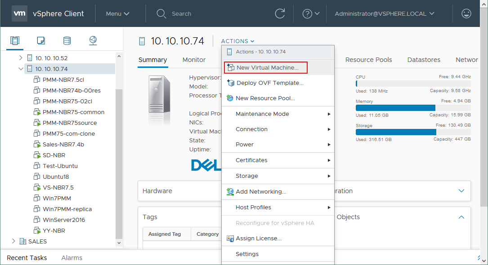
Task: Switch to VMs and Templates inventory icon
Action: click(x=41, y=40)
